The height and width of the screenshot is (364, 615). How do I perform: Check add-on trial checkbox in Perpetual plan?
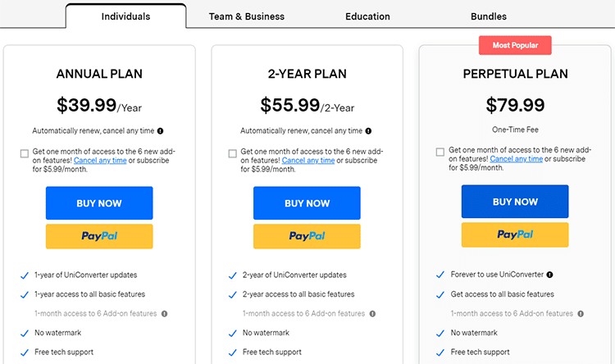(440, 152)
